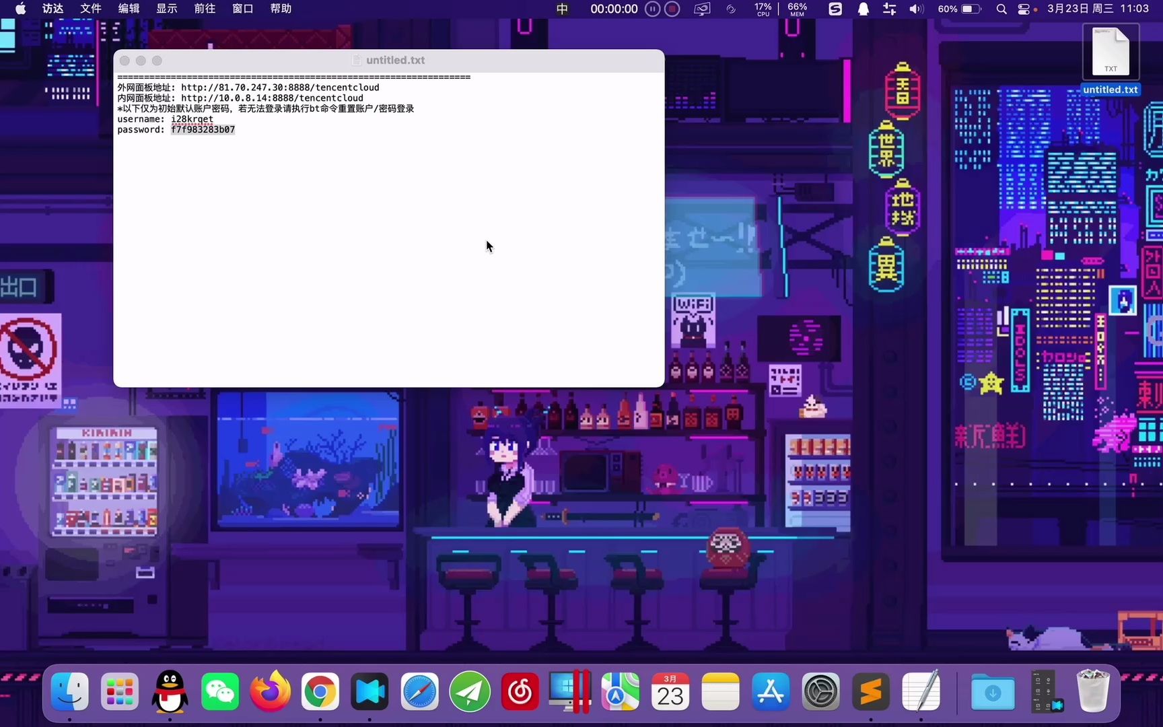Open the 显示 menu
Viewport: 1163px width, 727px height.
tap(167, 9)
